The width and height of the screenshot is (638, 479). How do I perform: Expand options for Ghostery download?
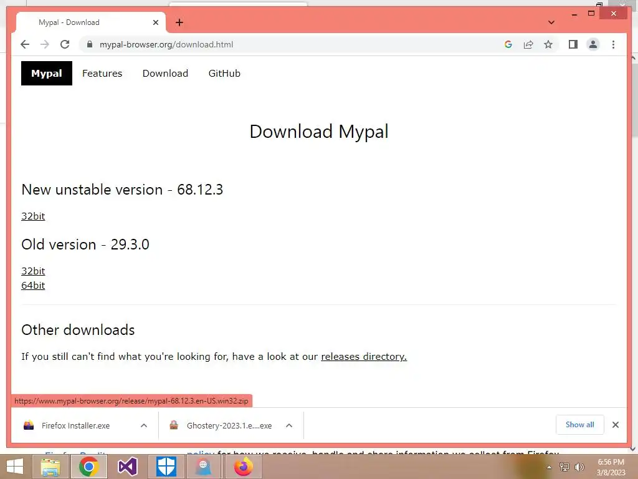click(x=289, y=425)
